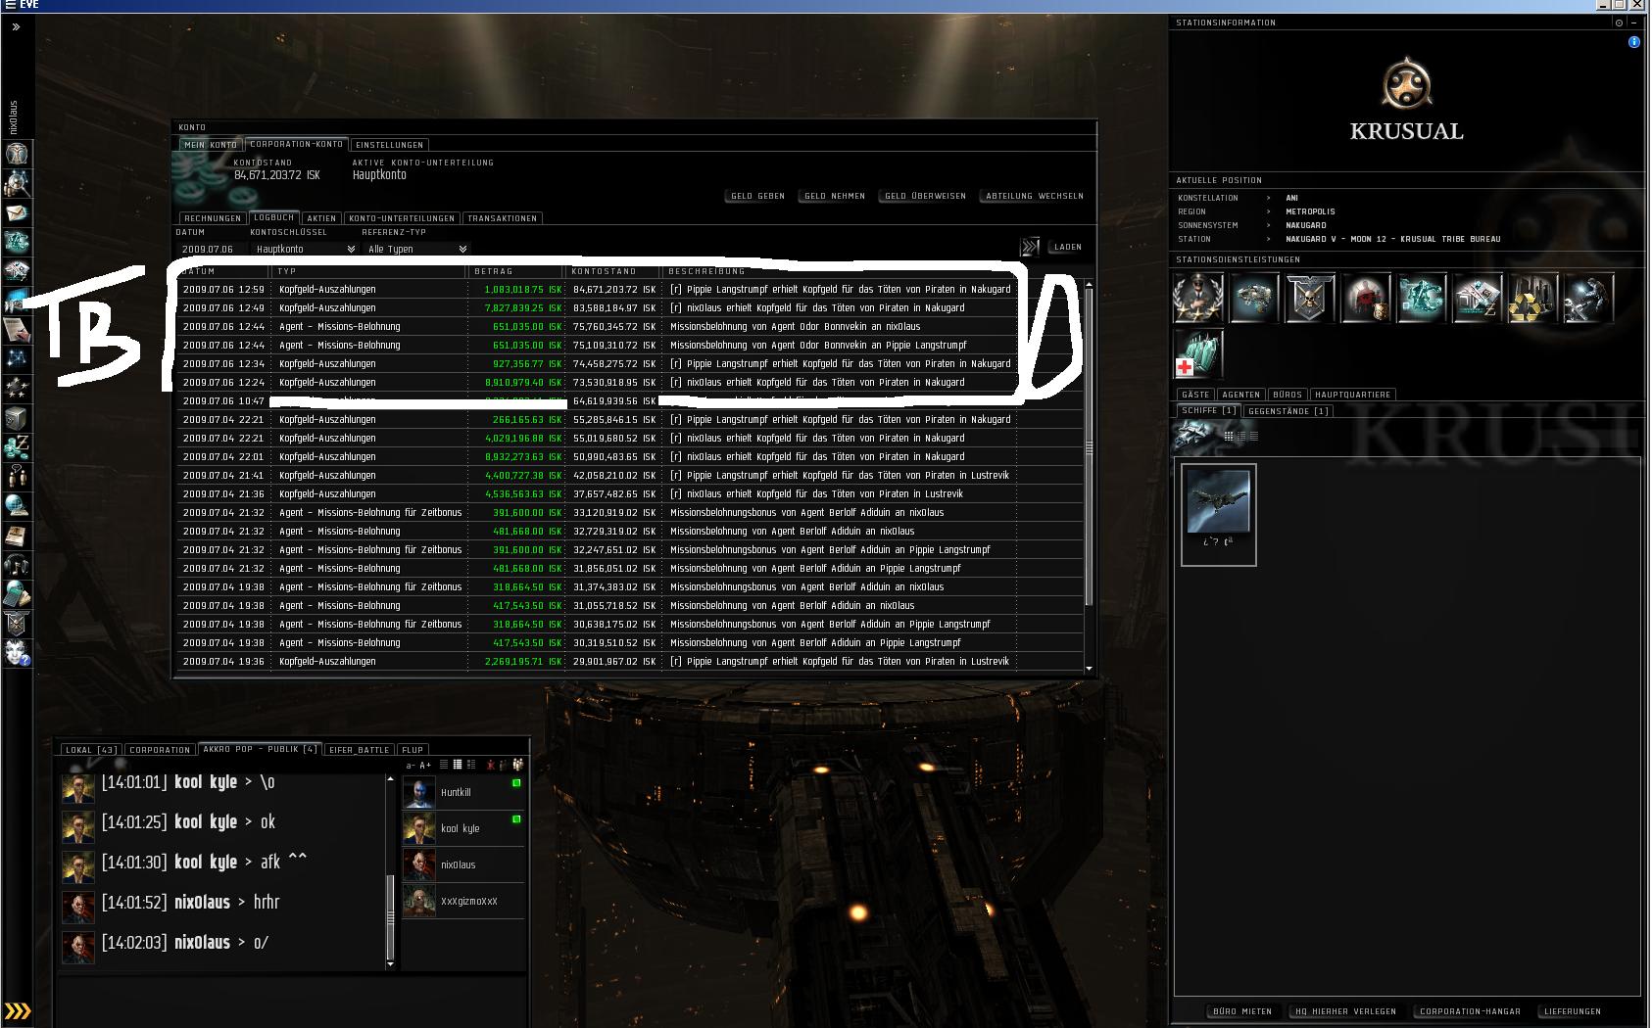Open the shield militia sidebar icon
Viewport: 1652px width, 1028px height.
pyautogui.click(x=17, y=624)
